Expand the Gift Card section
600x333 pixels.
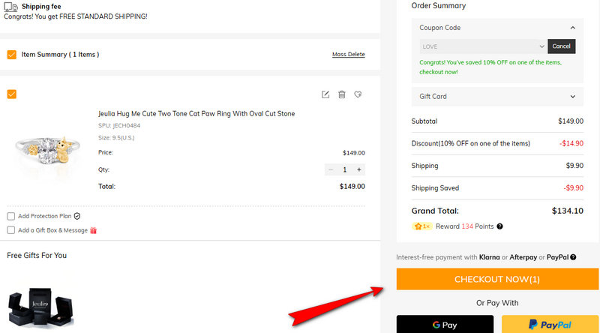click(x=573, y=97)
